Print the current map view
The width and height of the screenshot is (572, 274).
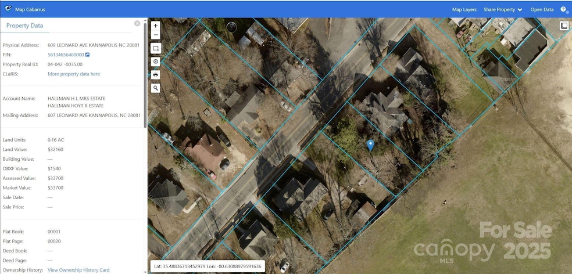156,75
